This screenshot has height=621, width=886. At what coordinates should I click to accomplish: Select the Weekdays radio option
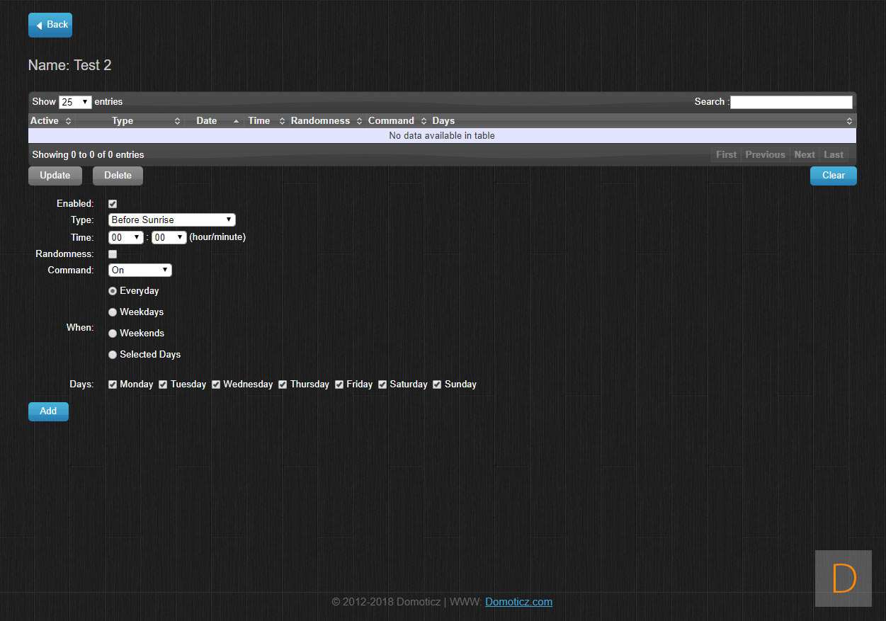[x=113, y=312]
